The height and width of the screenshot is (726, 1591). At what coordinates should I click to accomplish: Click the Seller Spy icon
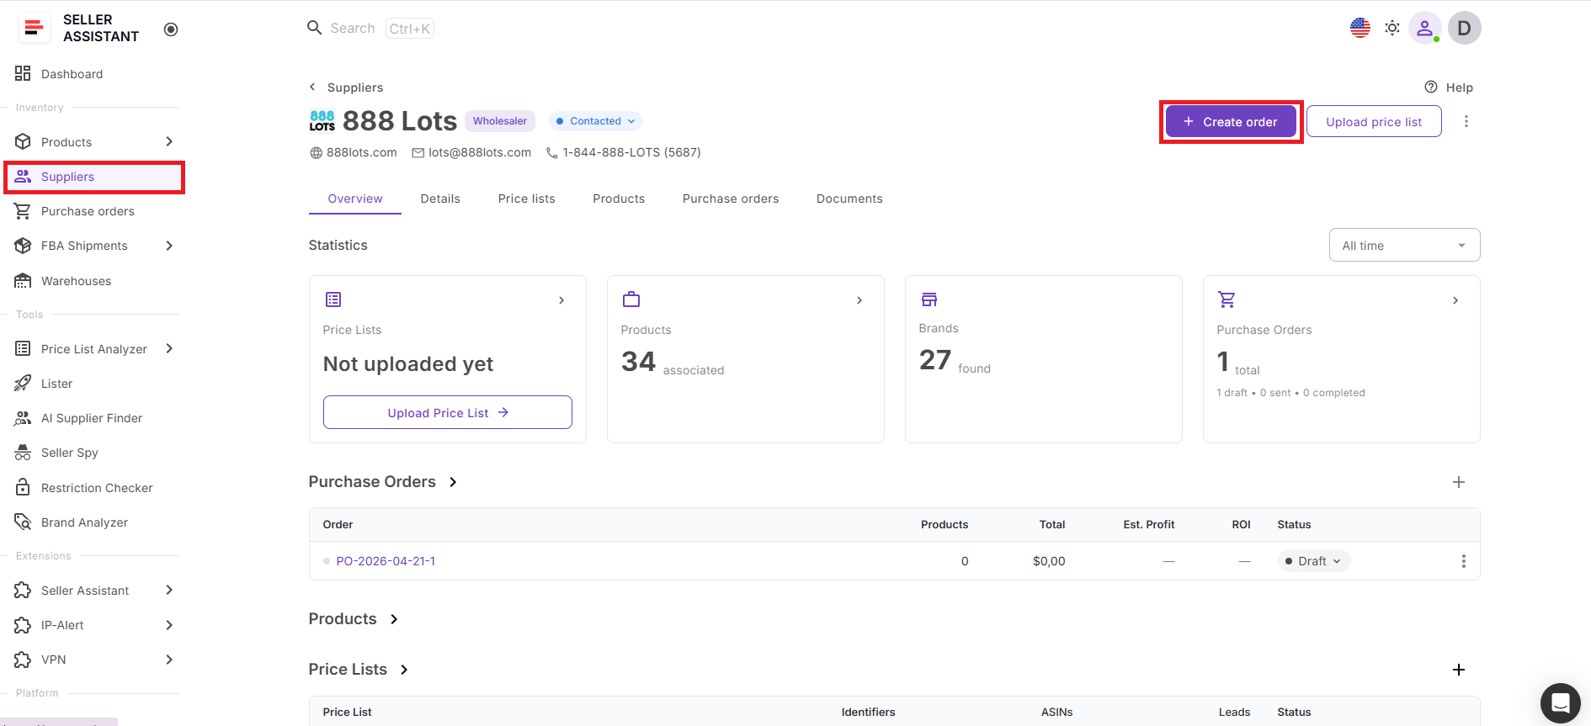23,453
